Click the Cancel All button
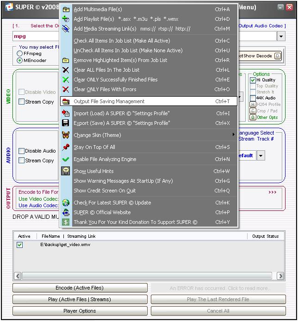The width and height of the screenshot is (298, 321). (218, 311)
